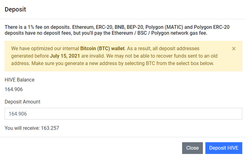Screen dimensions: 246x158
Task: Click 'We have optimized our internal' text
Action: (45, 49)
